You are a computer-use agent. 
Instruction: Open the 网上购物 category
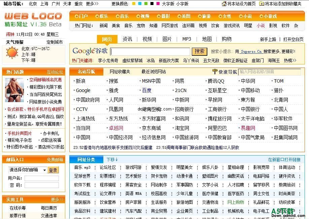click(x=236, y=202)
